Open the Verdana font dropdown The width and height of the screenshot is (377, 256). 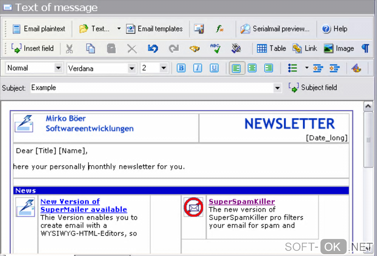click(132, 68)
